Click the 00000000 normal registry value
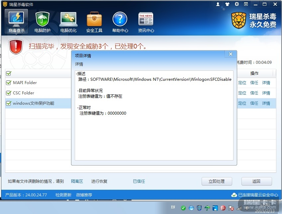 pos(117,113)
